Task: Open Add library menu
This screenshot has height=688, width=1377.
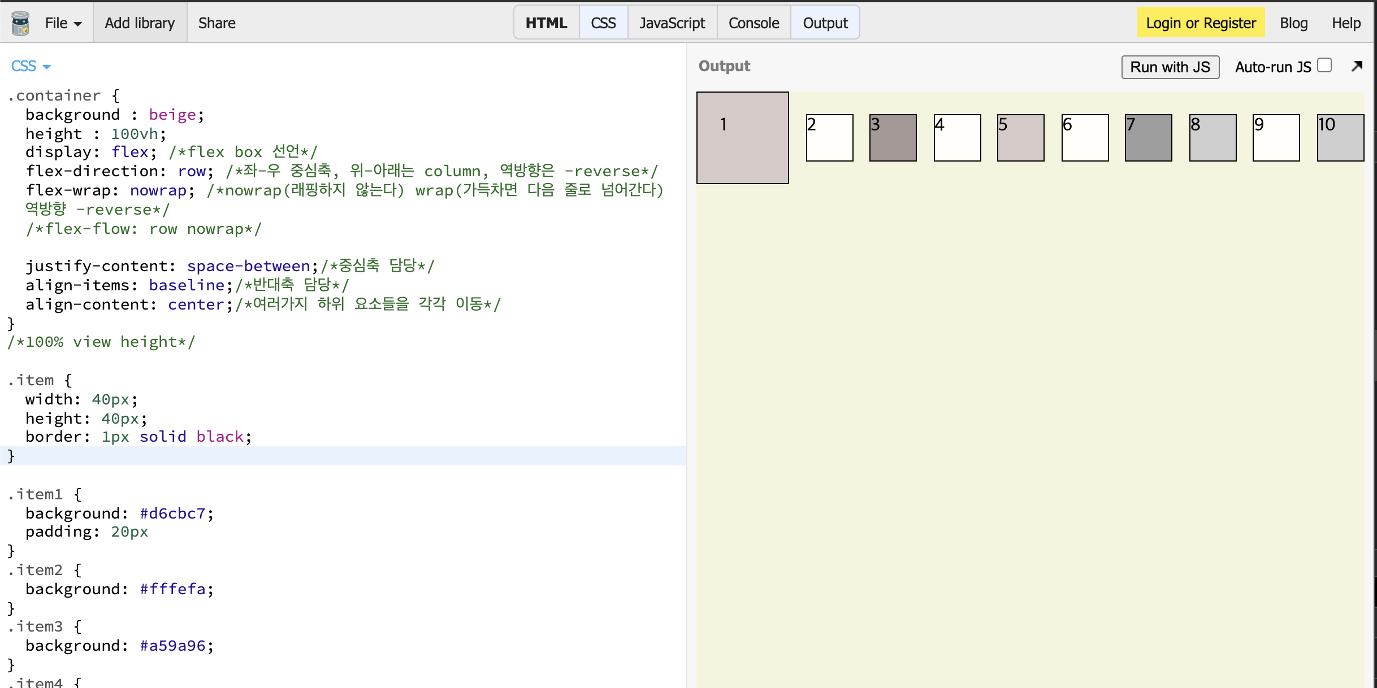Action: click(140, 23)
